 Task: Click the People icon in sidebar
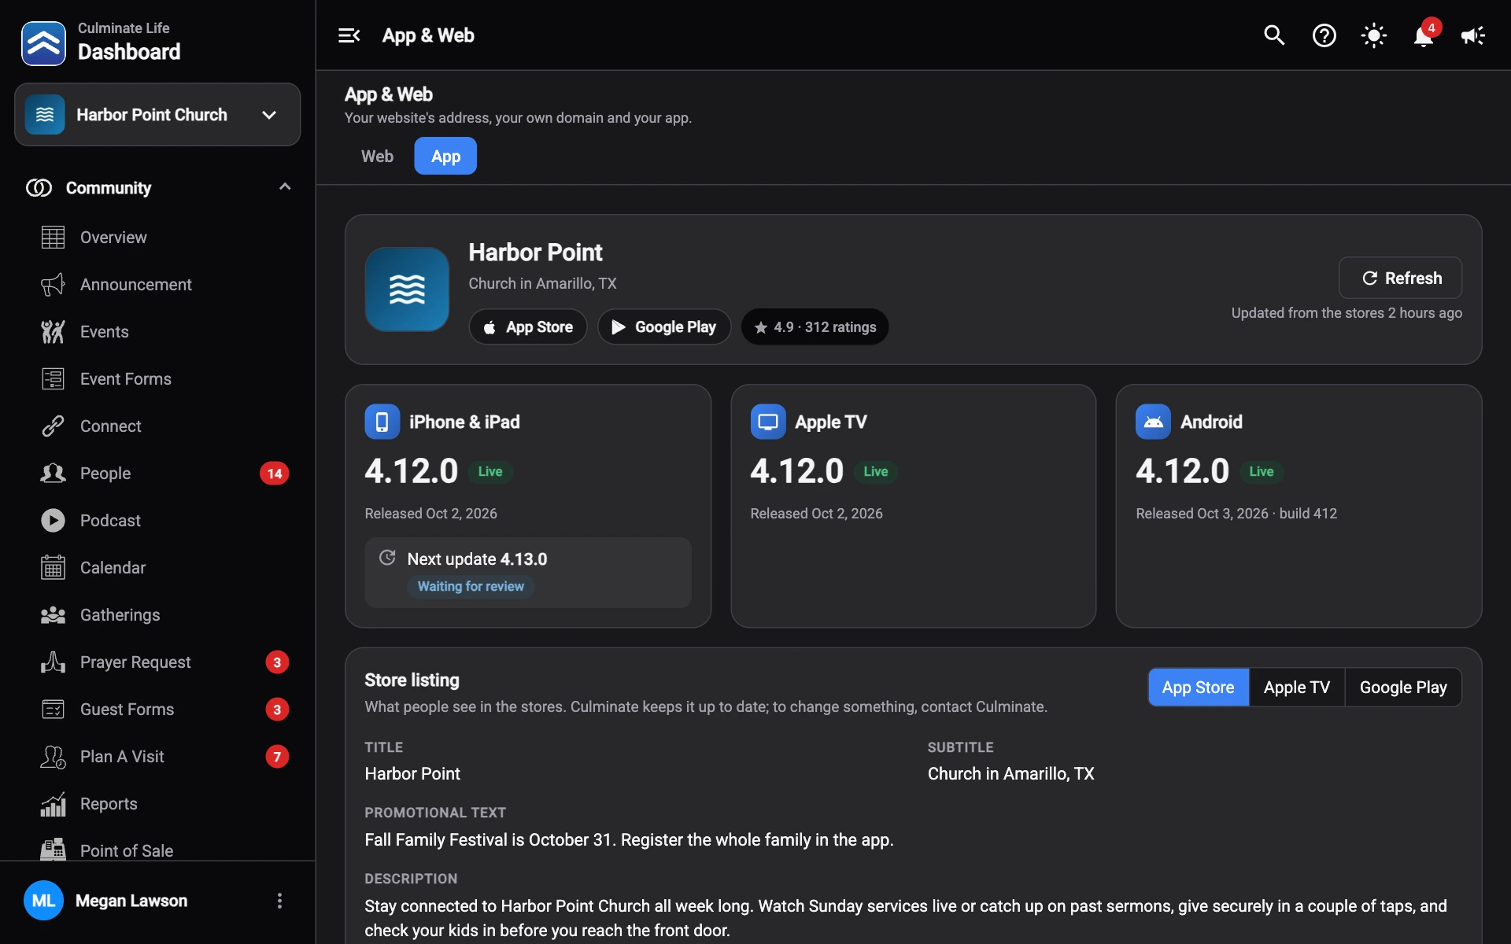(x=53, y=474)
